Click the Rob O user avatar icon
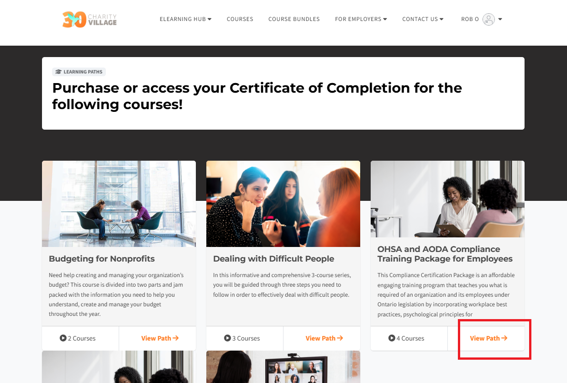The height and width of the screenshot is (383, 567). pyautogui.click(x=488, y=19)
